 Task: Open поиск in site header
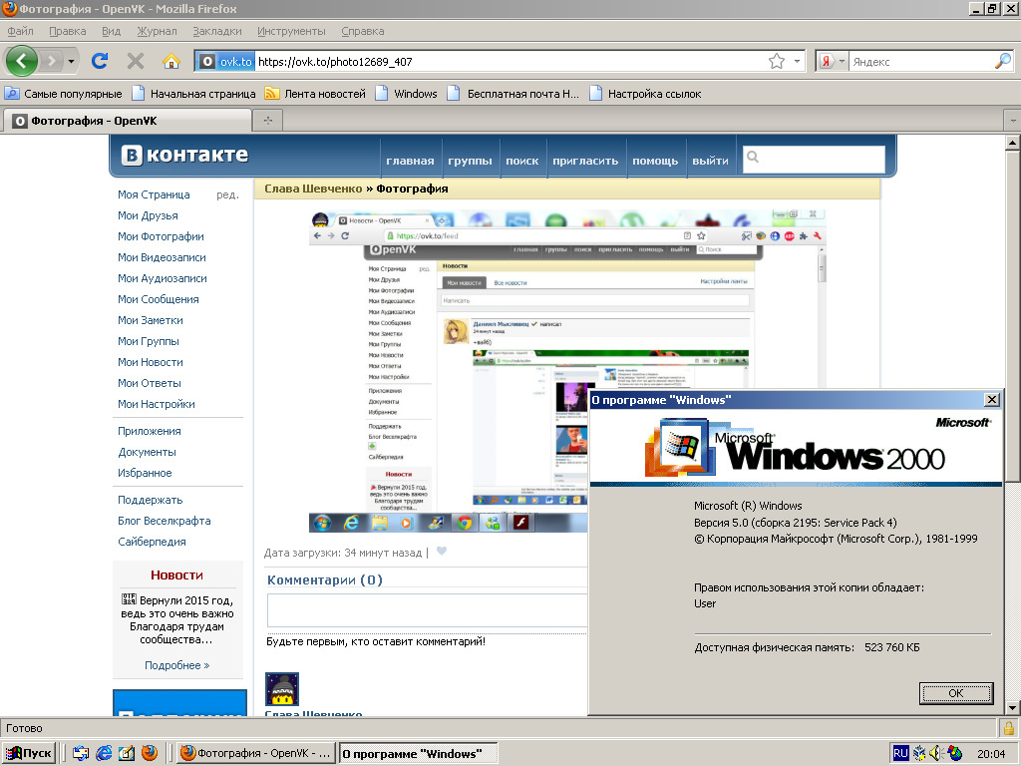point(522,161)
